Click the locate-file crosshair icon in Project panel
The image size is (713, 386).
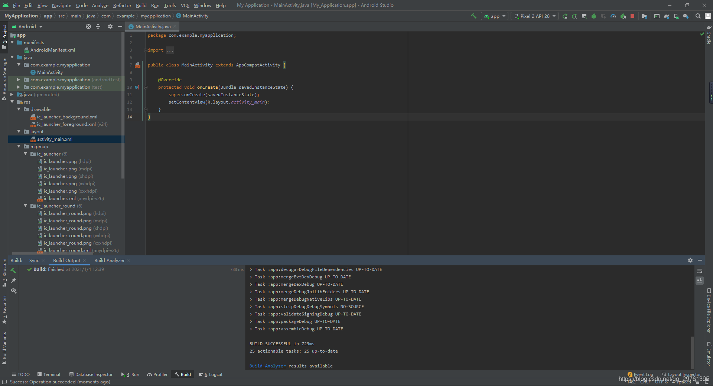pos(88,26)
